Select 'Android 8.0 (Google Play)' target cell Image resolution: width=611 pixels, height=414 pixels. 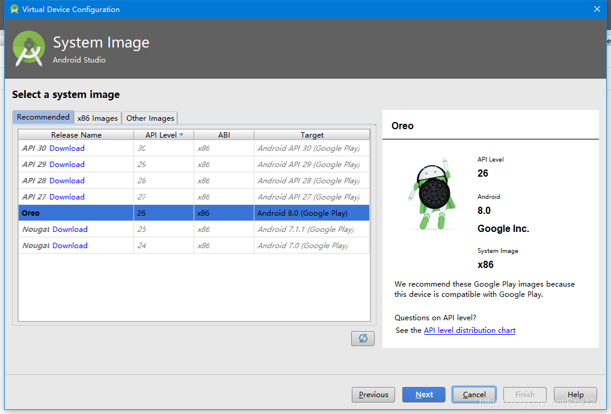pos(312,213)
